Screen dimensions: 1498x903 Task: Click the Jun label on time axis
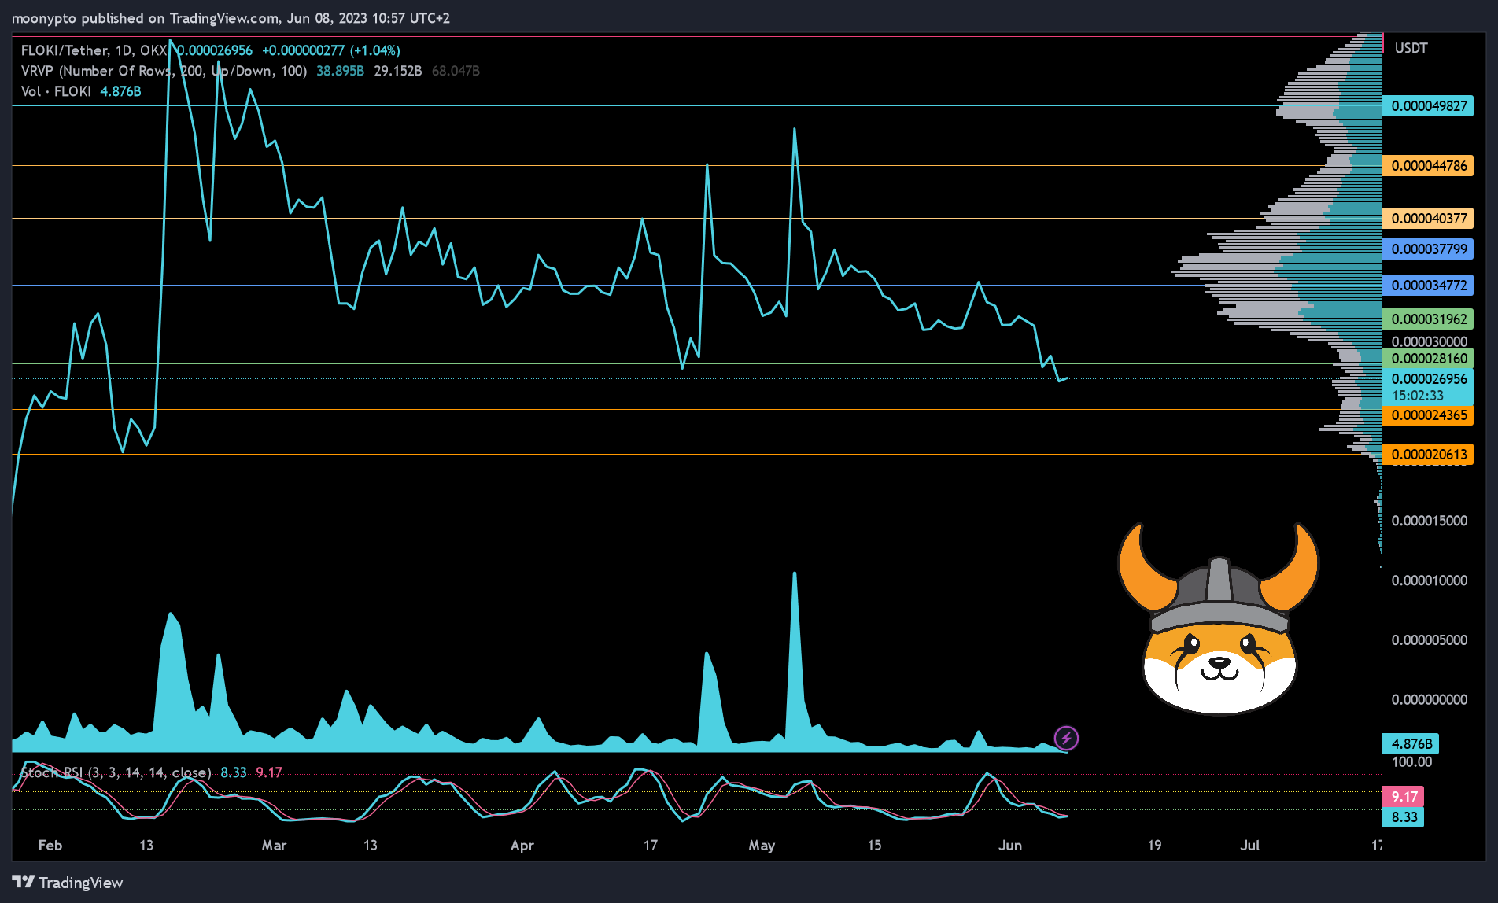1010,846
